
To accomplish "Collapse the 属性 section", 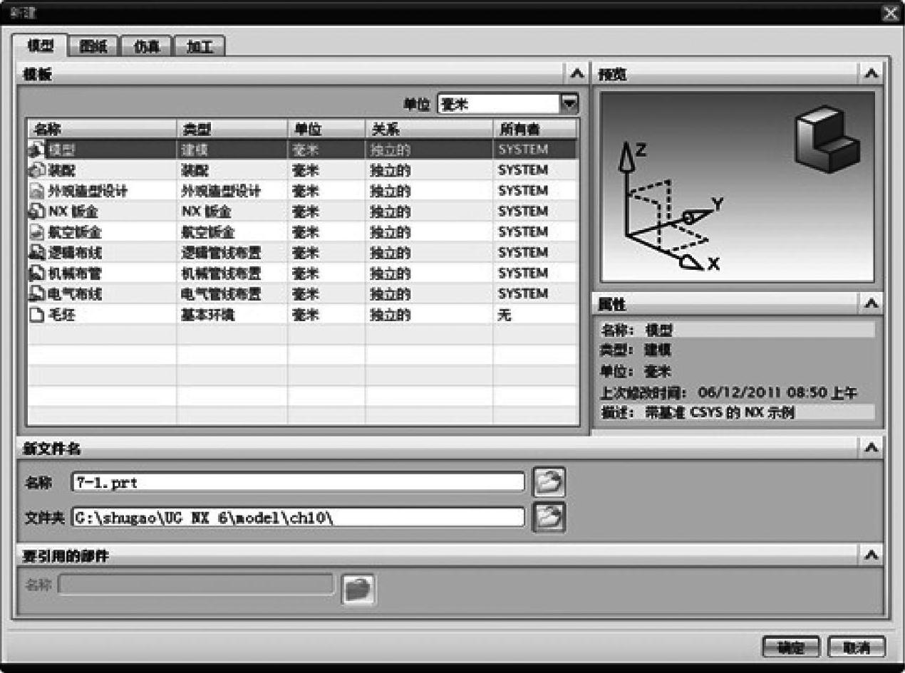I will [x=872, y=304].
